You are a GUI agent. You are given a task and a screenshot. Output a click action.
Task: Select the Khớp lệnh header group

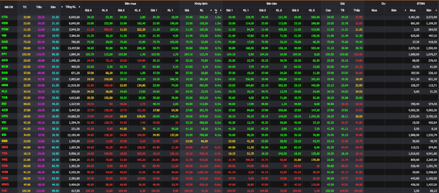coord(201,3)
